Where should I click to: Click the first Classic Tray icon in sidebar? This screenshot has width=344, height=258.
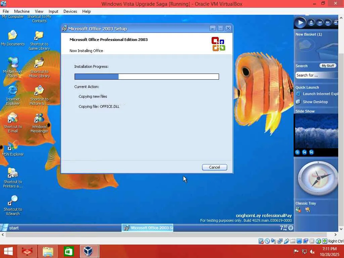[298, 210]
